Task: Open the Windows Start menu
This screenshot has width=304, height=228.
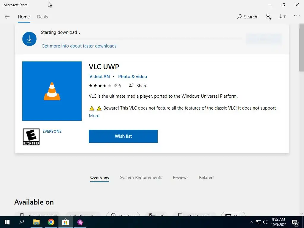Action: [x=7, y=222]
